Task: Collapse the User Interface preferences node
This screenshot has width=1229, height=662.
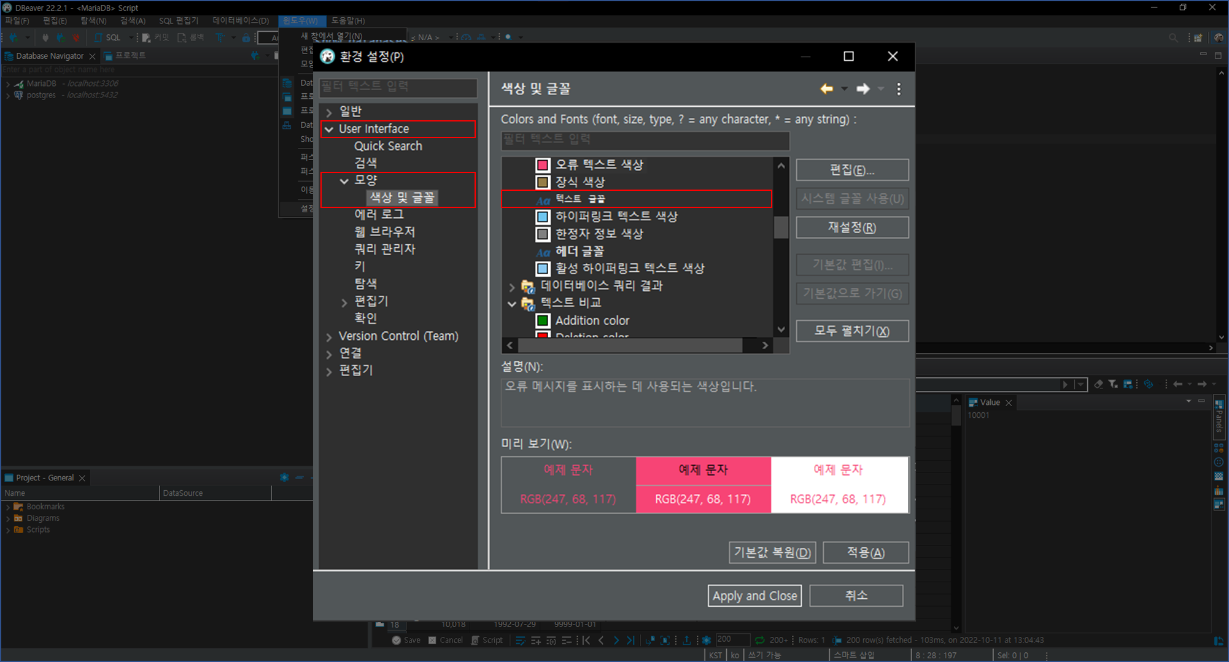Action: tap(330, 129)
